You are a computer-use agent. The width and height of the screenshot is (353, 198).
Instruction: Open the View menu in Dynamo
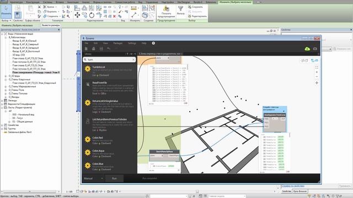(105, 43)
